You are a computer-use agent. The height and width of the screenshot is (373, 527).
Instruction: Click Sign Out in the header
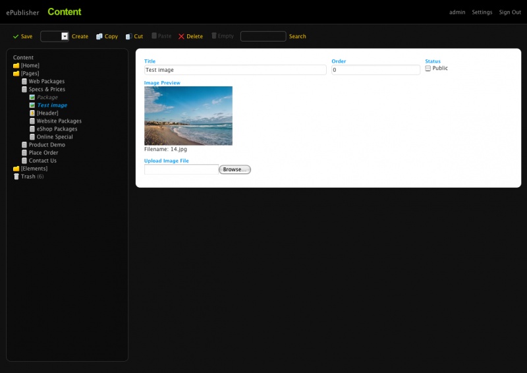coord(510,13)
